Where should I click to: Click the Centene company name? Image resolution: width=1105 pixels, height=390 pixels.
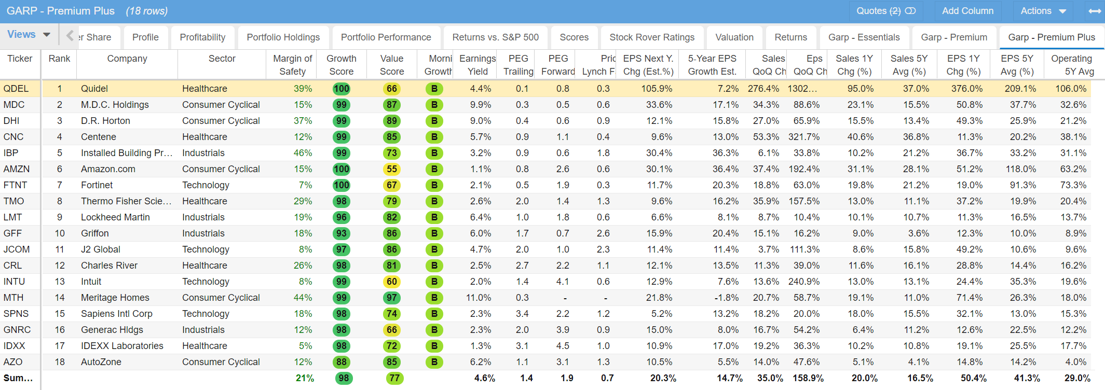click(99, 137)
